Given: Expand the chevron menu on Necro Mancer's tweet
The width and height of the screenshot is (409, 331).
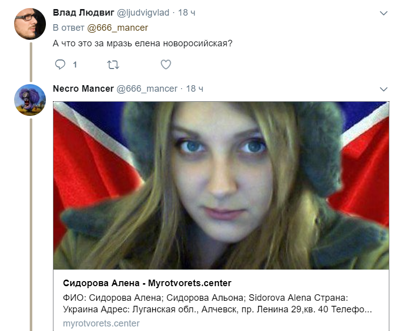Looking at the screenshot, I should (384, 89).
